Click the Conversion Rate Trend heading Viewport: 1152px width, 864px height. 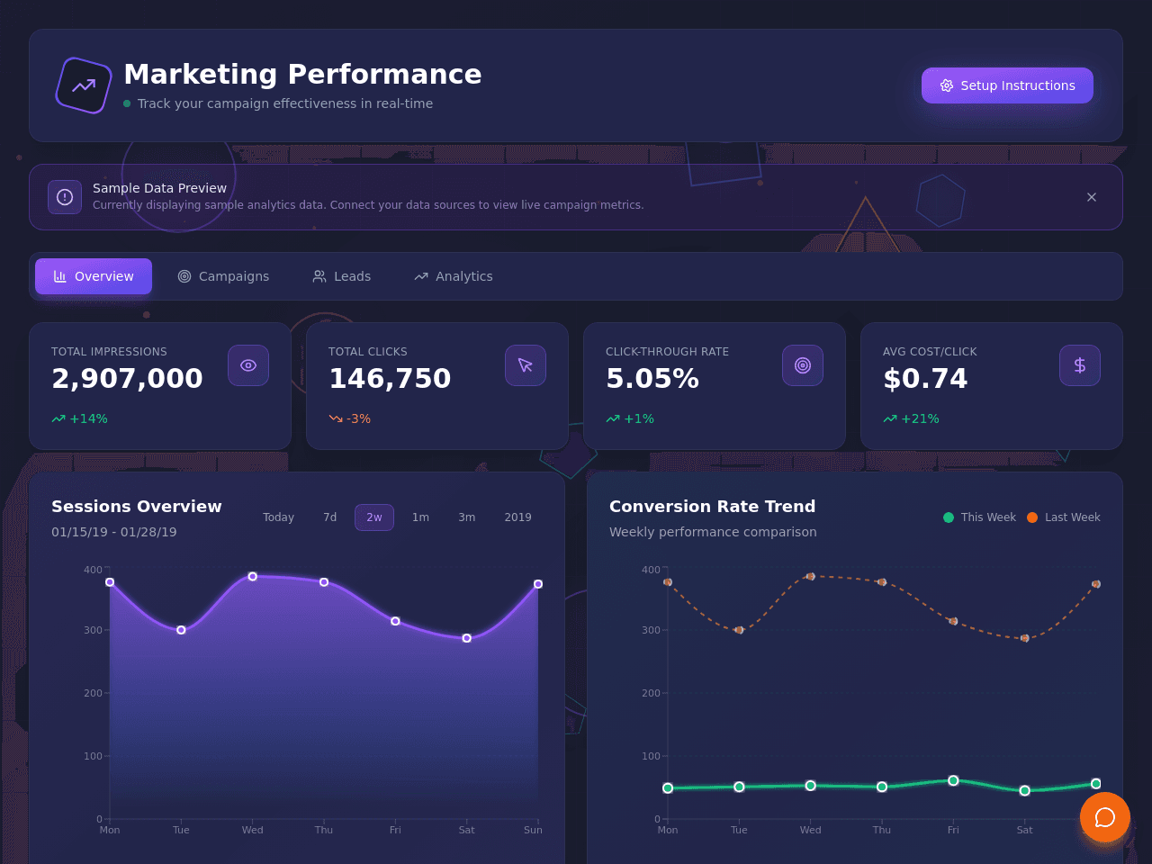click(713, 507)
